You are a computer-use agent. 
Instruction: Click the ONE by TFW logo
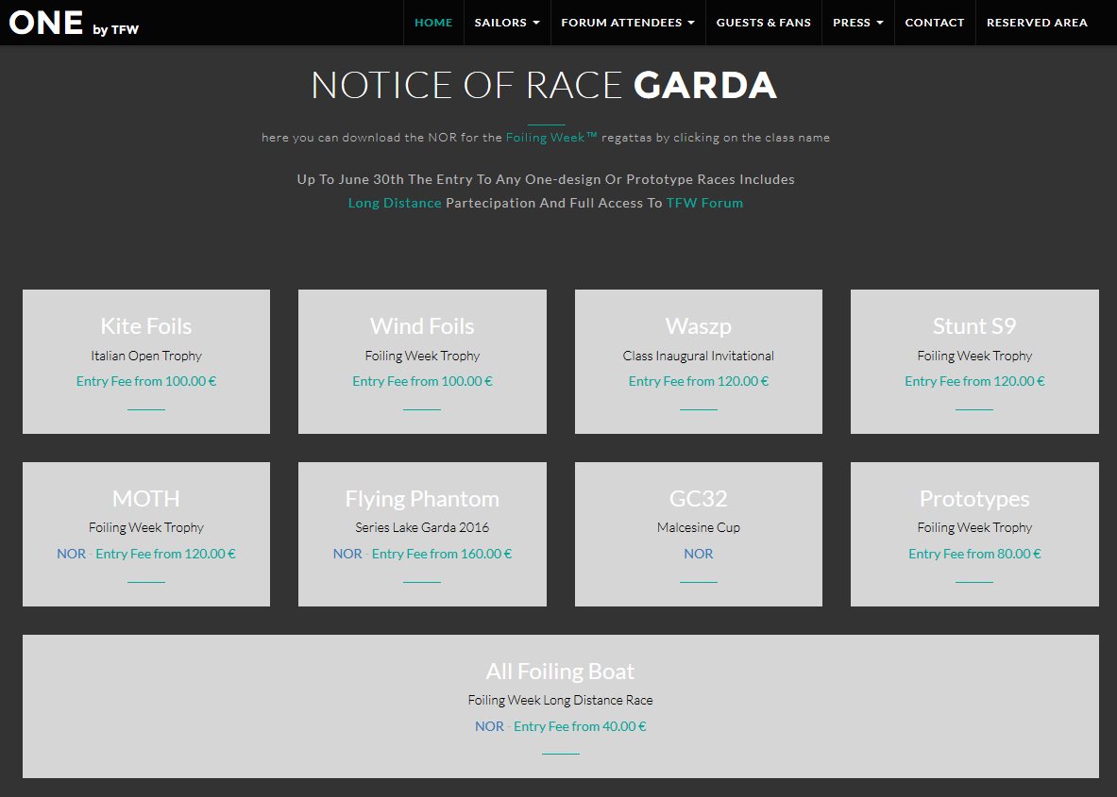(74, 23)
